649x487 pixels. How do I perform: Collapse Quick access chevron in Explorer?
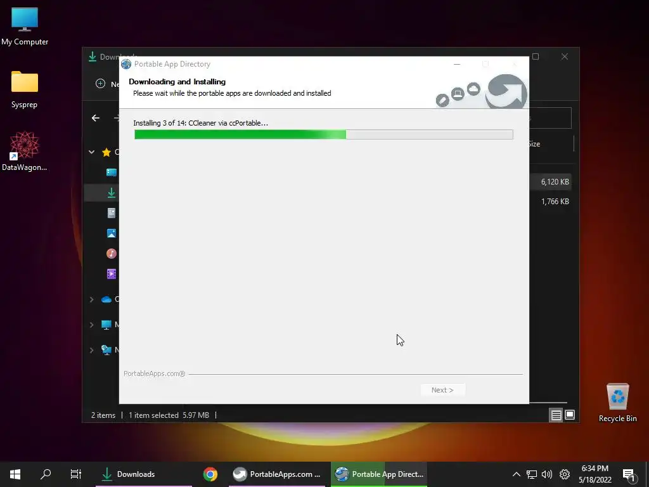(x=91, y=152)
